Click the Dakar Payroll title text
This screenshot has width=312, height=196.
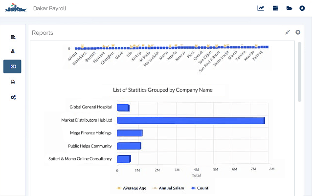click(50, 8)
